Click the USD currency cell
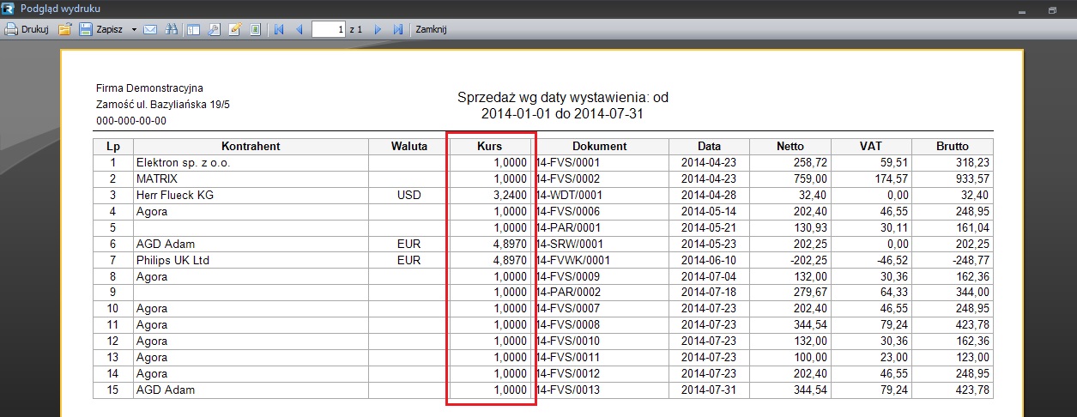This screenshot has width=1077, height=417. (x=409, y=195)
